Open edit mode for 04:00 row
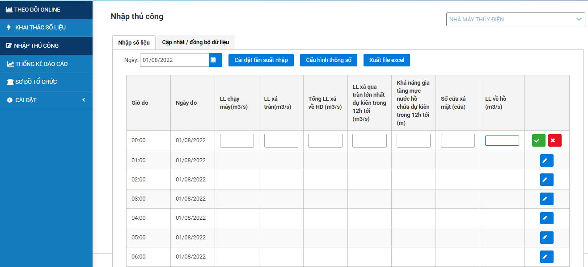Image resolution: width=588 pixels, height=267 pixels. coord(546,218)
